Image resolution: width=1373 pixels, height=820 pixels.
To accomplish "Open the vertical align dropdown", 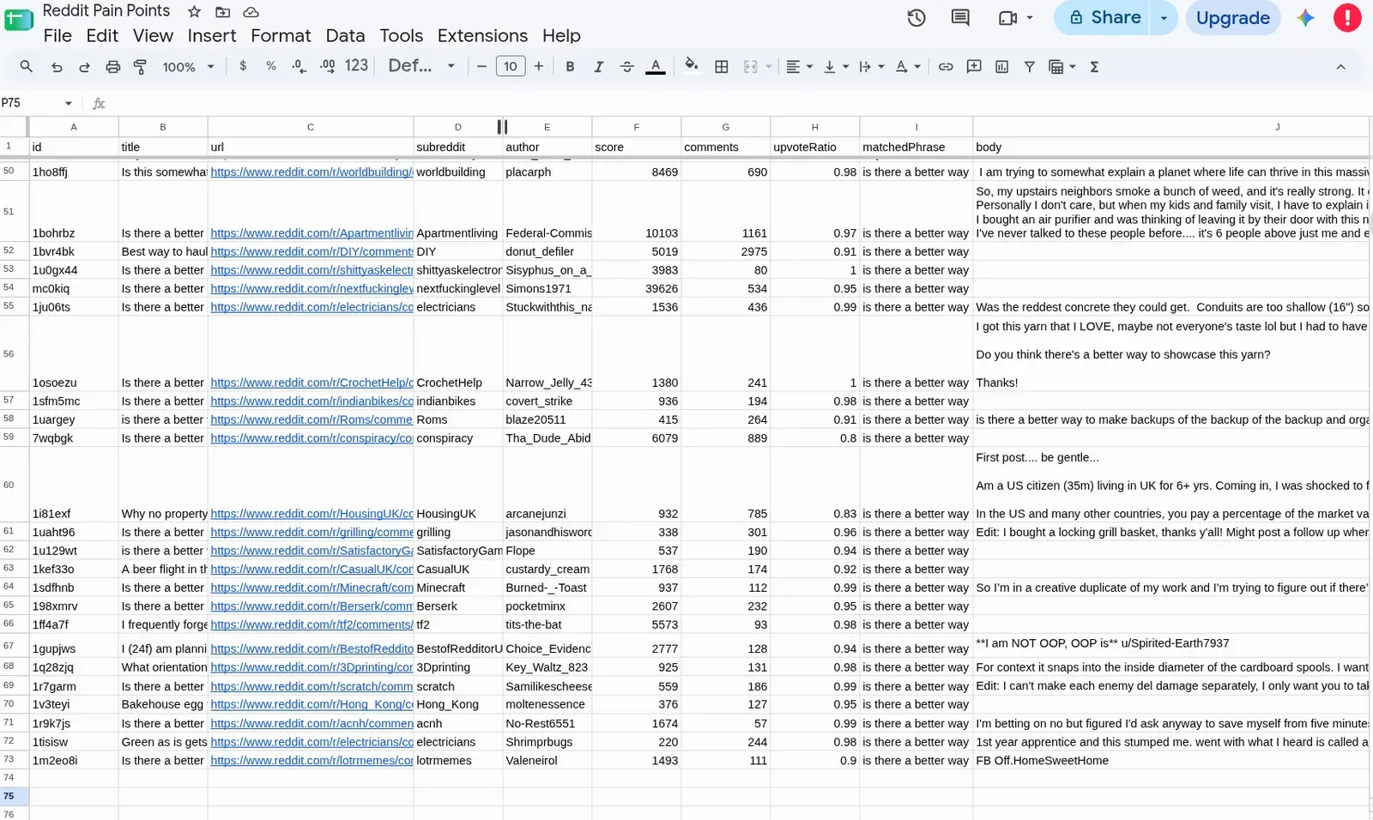I will click(835, 67).
